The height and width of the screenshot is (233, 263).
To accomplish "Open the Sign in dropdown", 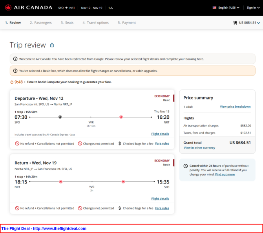I will coord(253,7).
